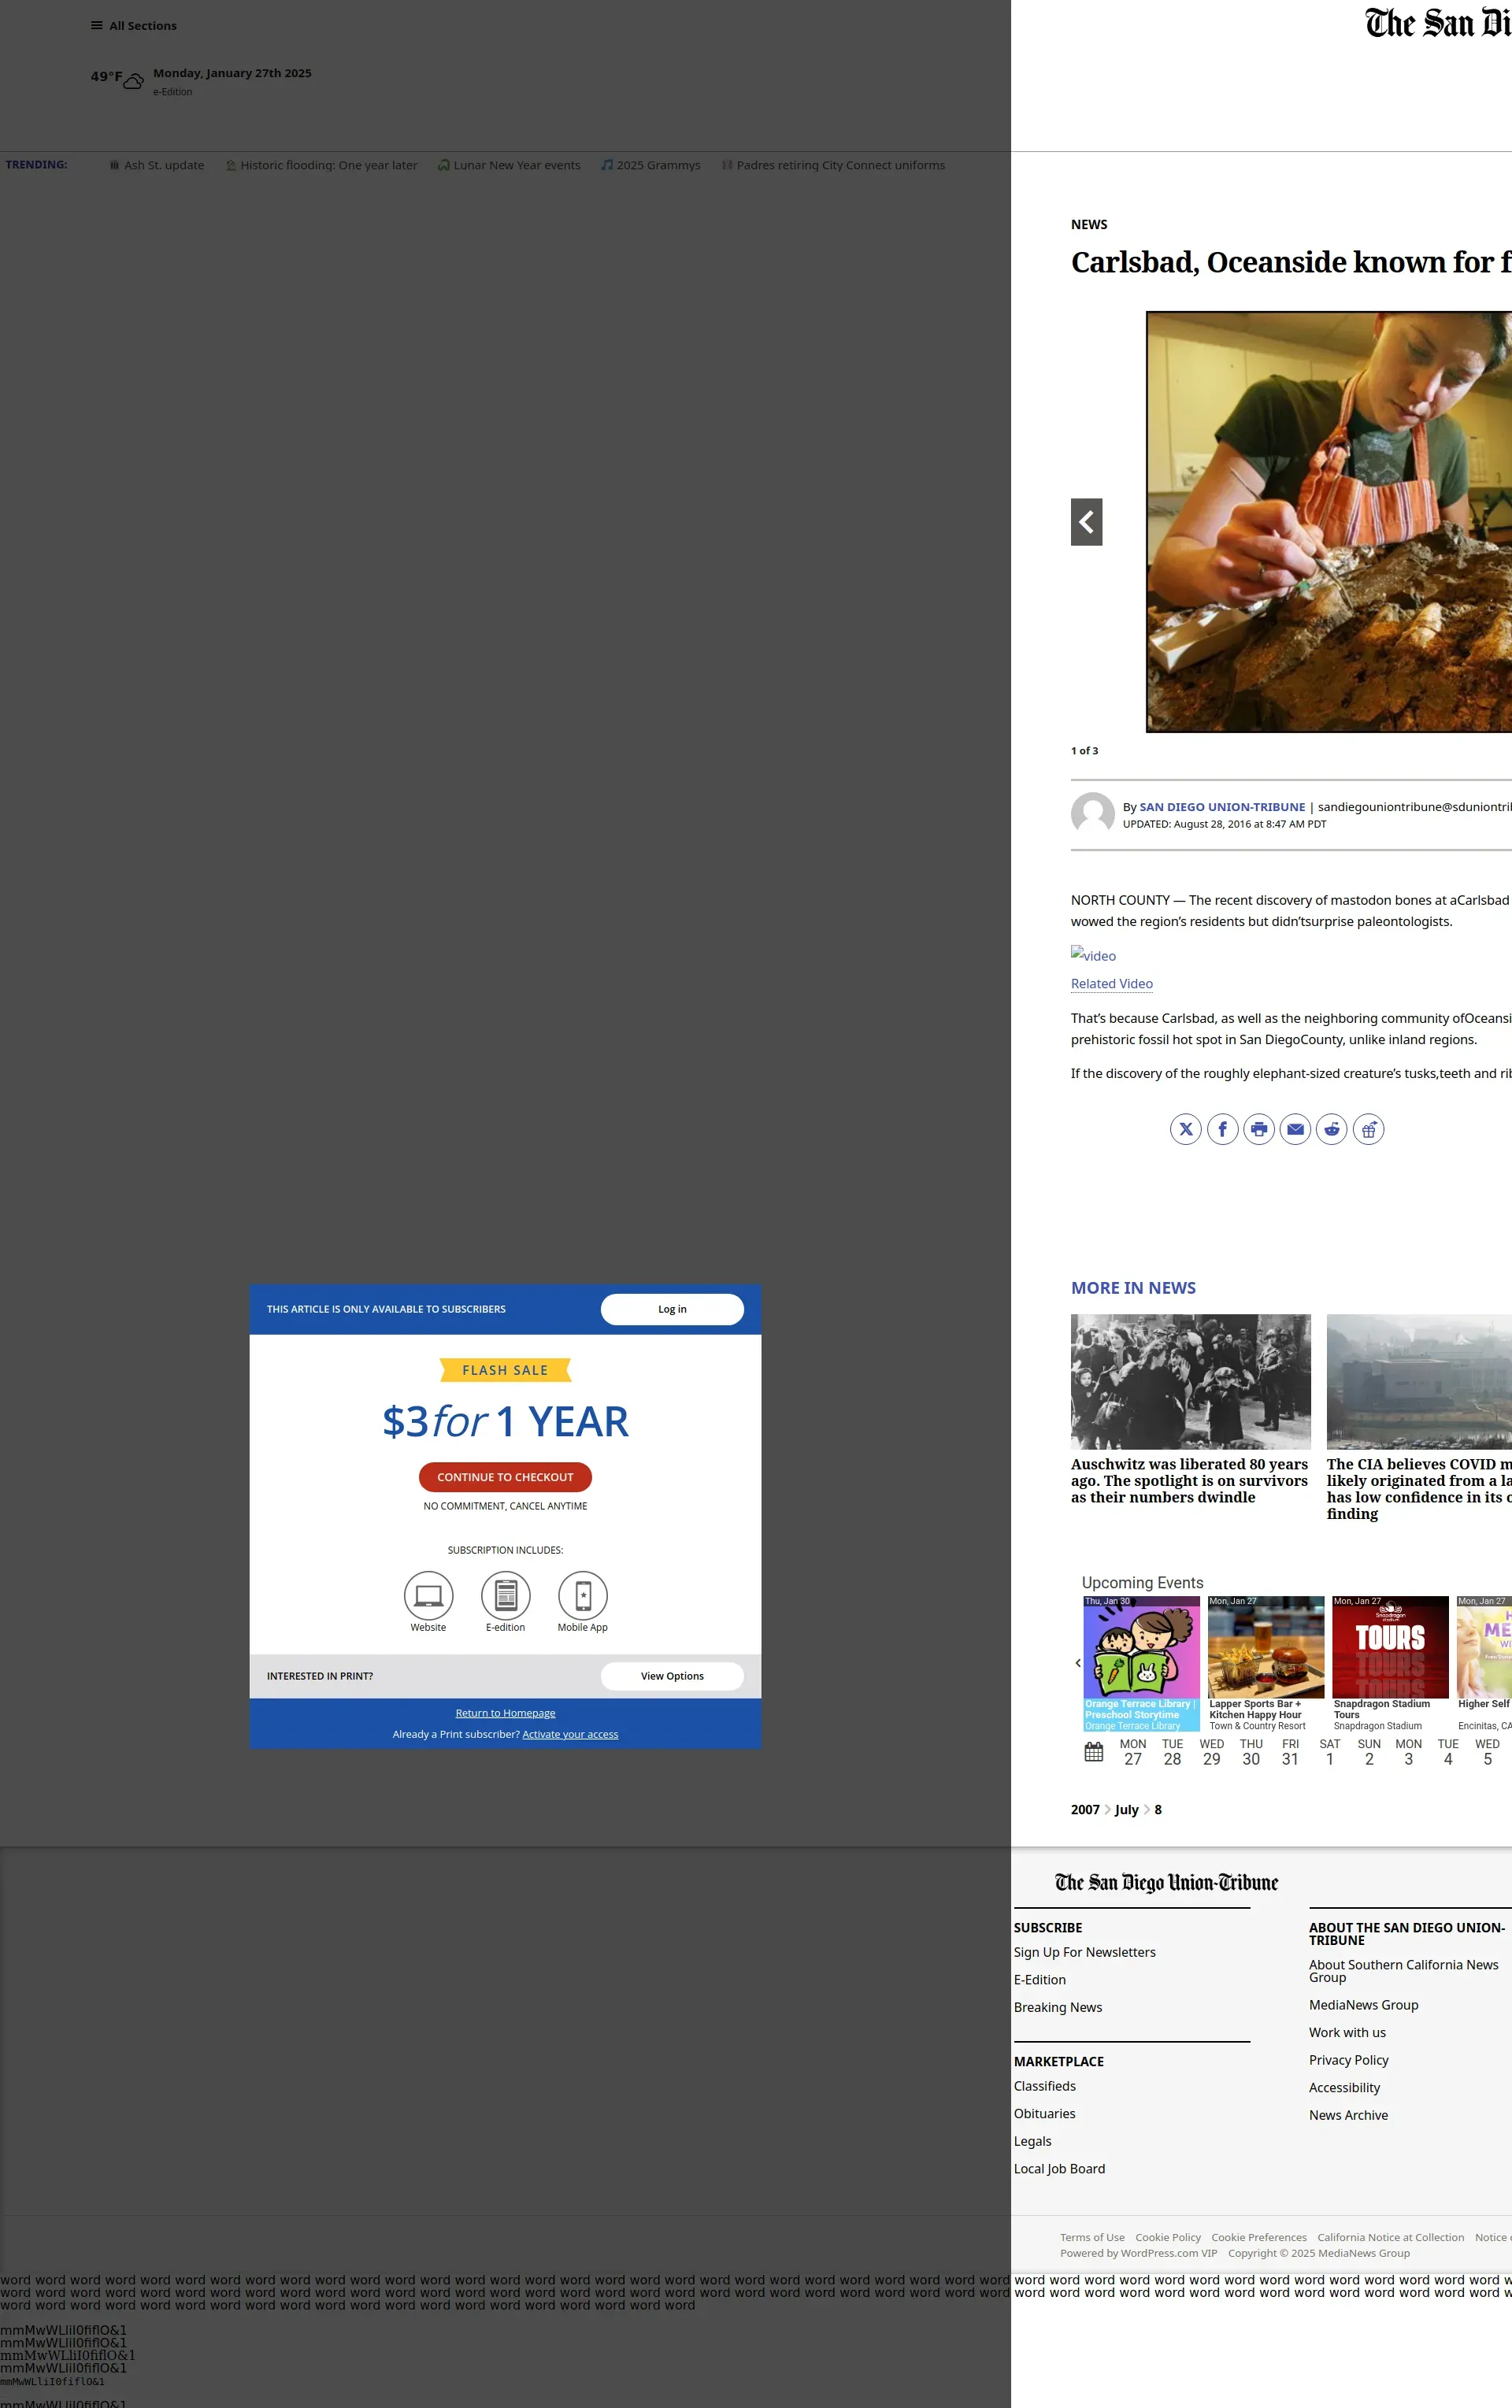Open Auschwitz liberated 80 years article thumbnail
This screenshot has height=2408, width=1512.
(1190, 1382)
